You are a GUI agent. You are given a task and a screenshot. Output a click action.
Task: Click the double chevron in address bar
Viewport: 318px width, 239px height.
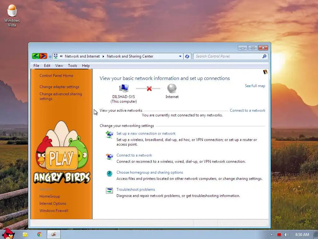click(x=61, y=56)
